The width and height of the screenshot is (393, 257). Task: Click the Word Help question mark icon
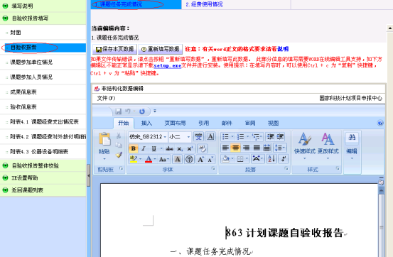coord(380,123)
